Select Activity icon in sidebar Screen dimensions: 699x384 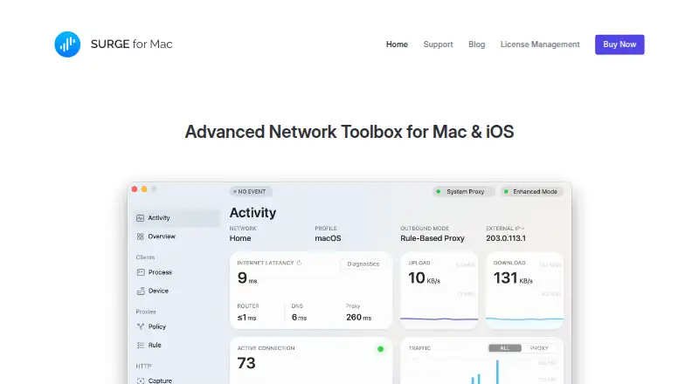140,218
